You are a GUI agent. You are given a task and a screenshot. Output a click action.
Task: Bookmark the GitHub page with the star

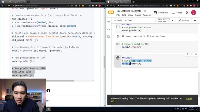point(72,6)
